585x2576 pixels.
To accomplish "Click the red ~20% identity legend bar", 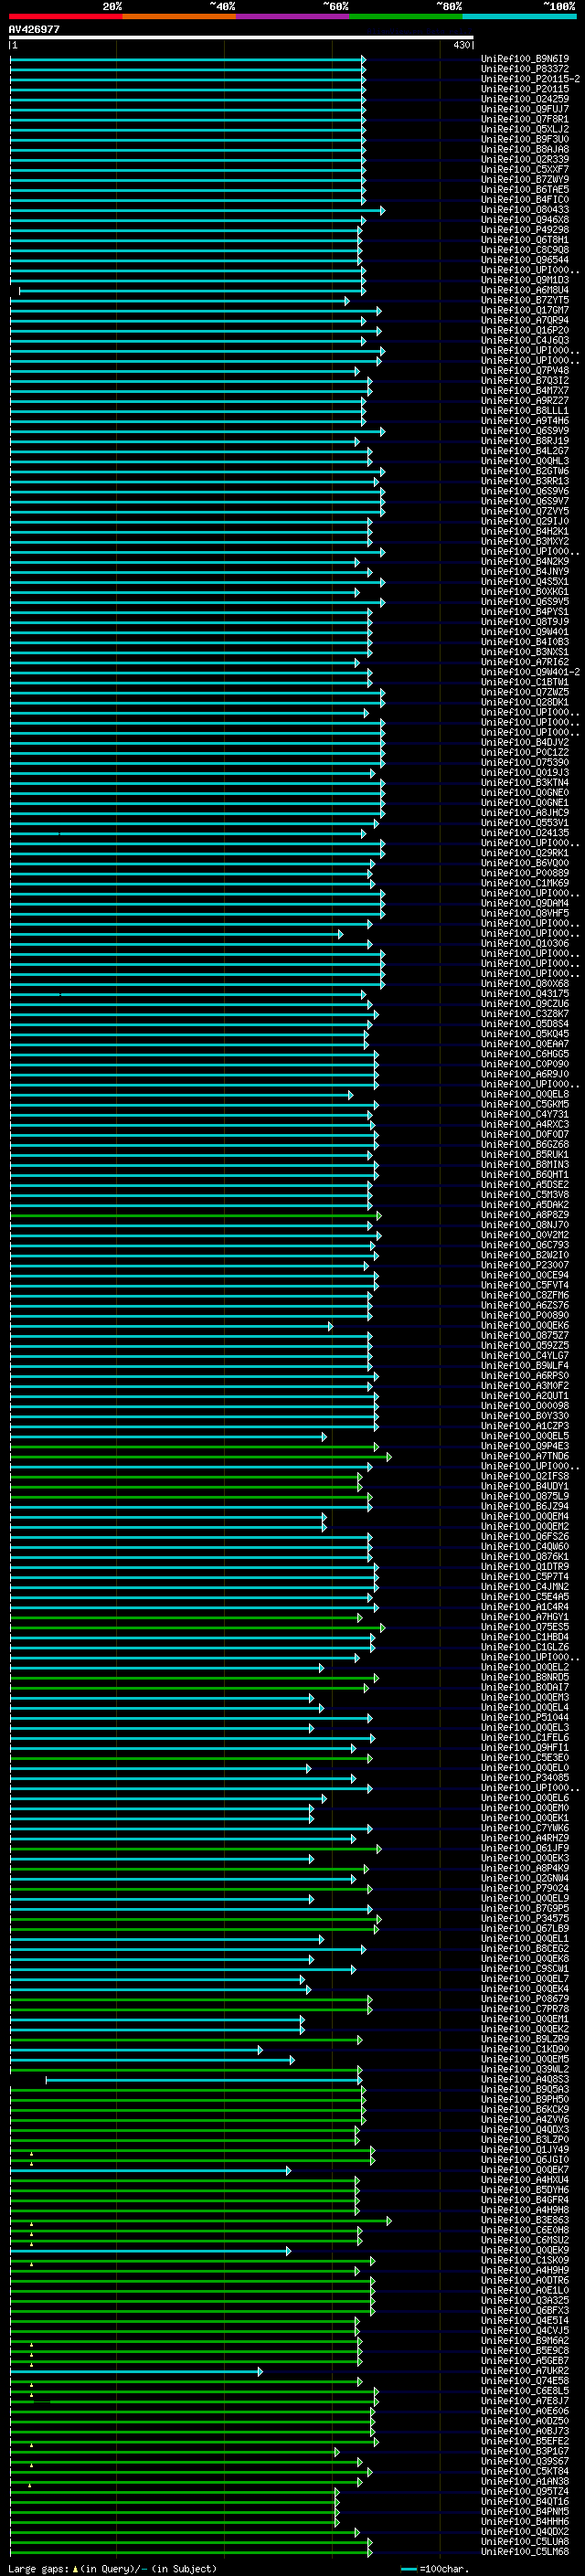I will coord(65,16).
